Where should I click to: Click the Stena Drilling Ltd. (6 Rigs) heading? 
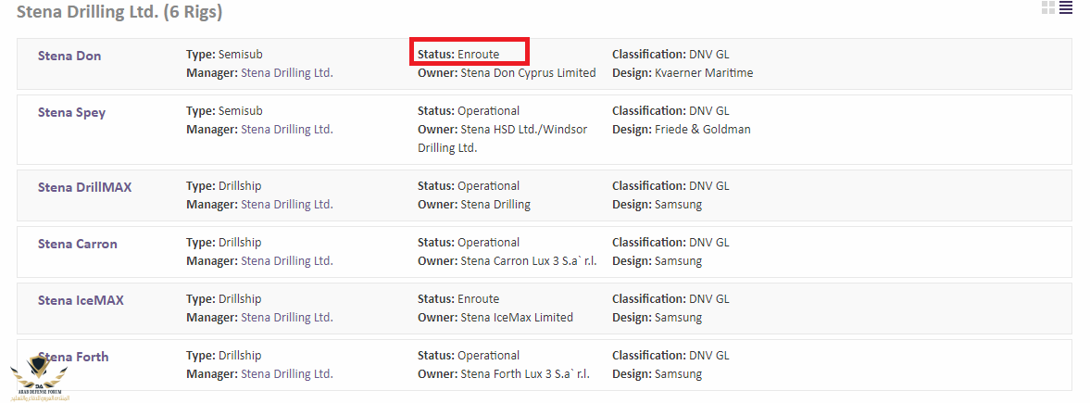[x=119, y=12]
